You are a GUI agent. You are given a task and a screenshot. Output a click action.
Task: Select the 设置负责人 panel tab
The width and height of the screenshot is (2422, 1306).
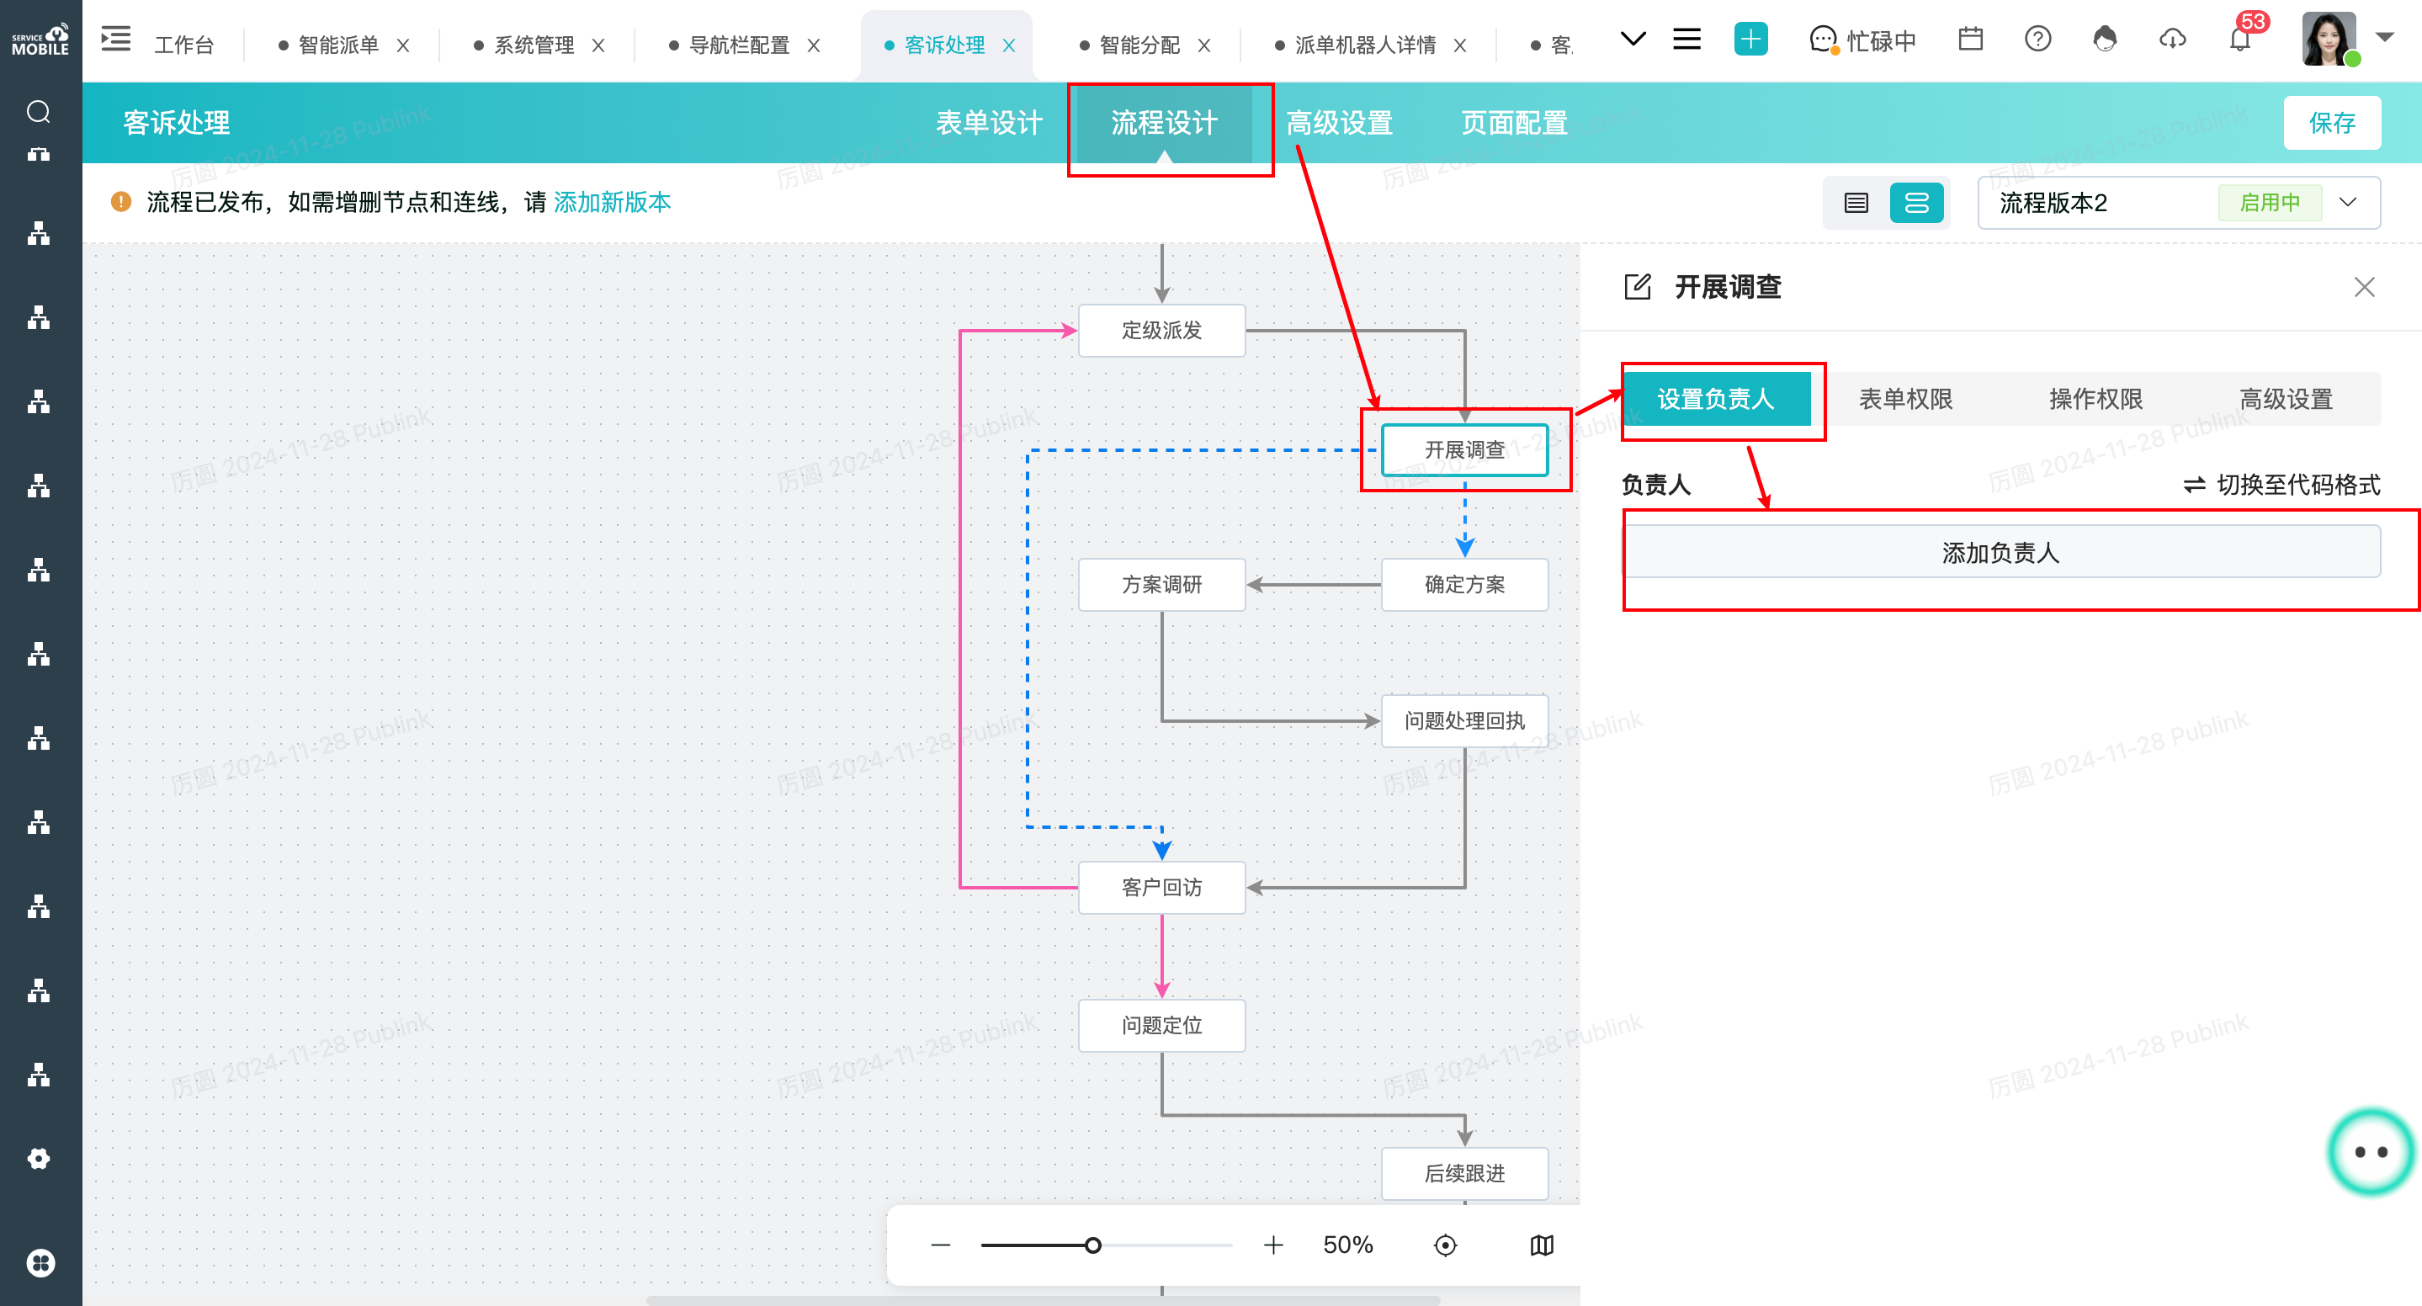coord(1715,399)
